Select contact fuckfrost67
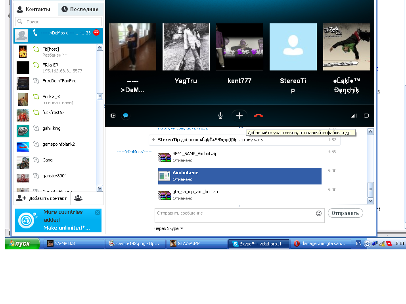 pyautogui.click(x=55, y=115)
